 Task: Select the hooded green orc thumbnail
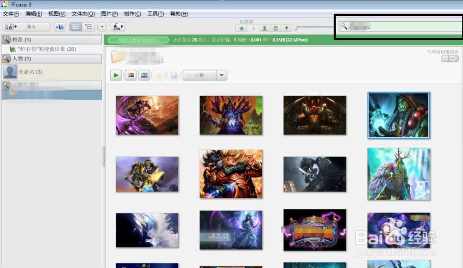coord(399,115)
